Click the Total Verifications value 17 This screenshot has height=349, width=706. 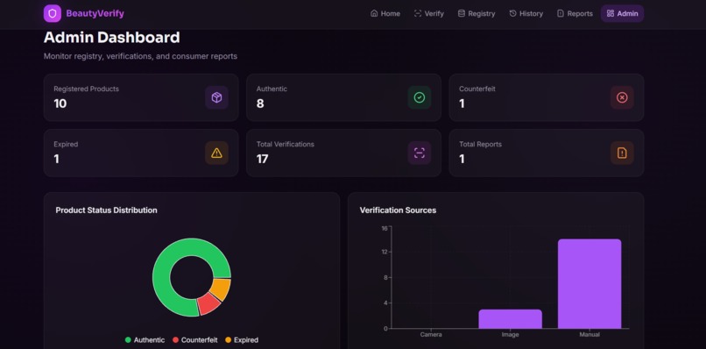coord(262,160)
